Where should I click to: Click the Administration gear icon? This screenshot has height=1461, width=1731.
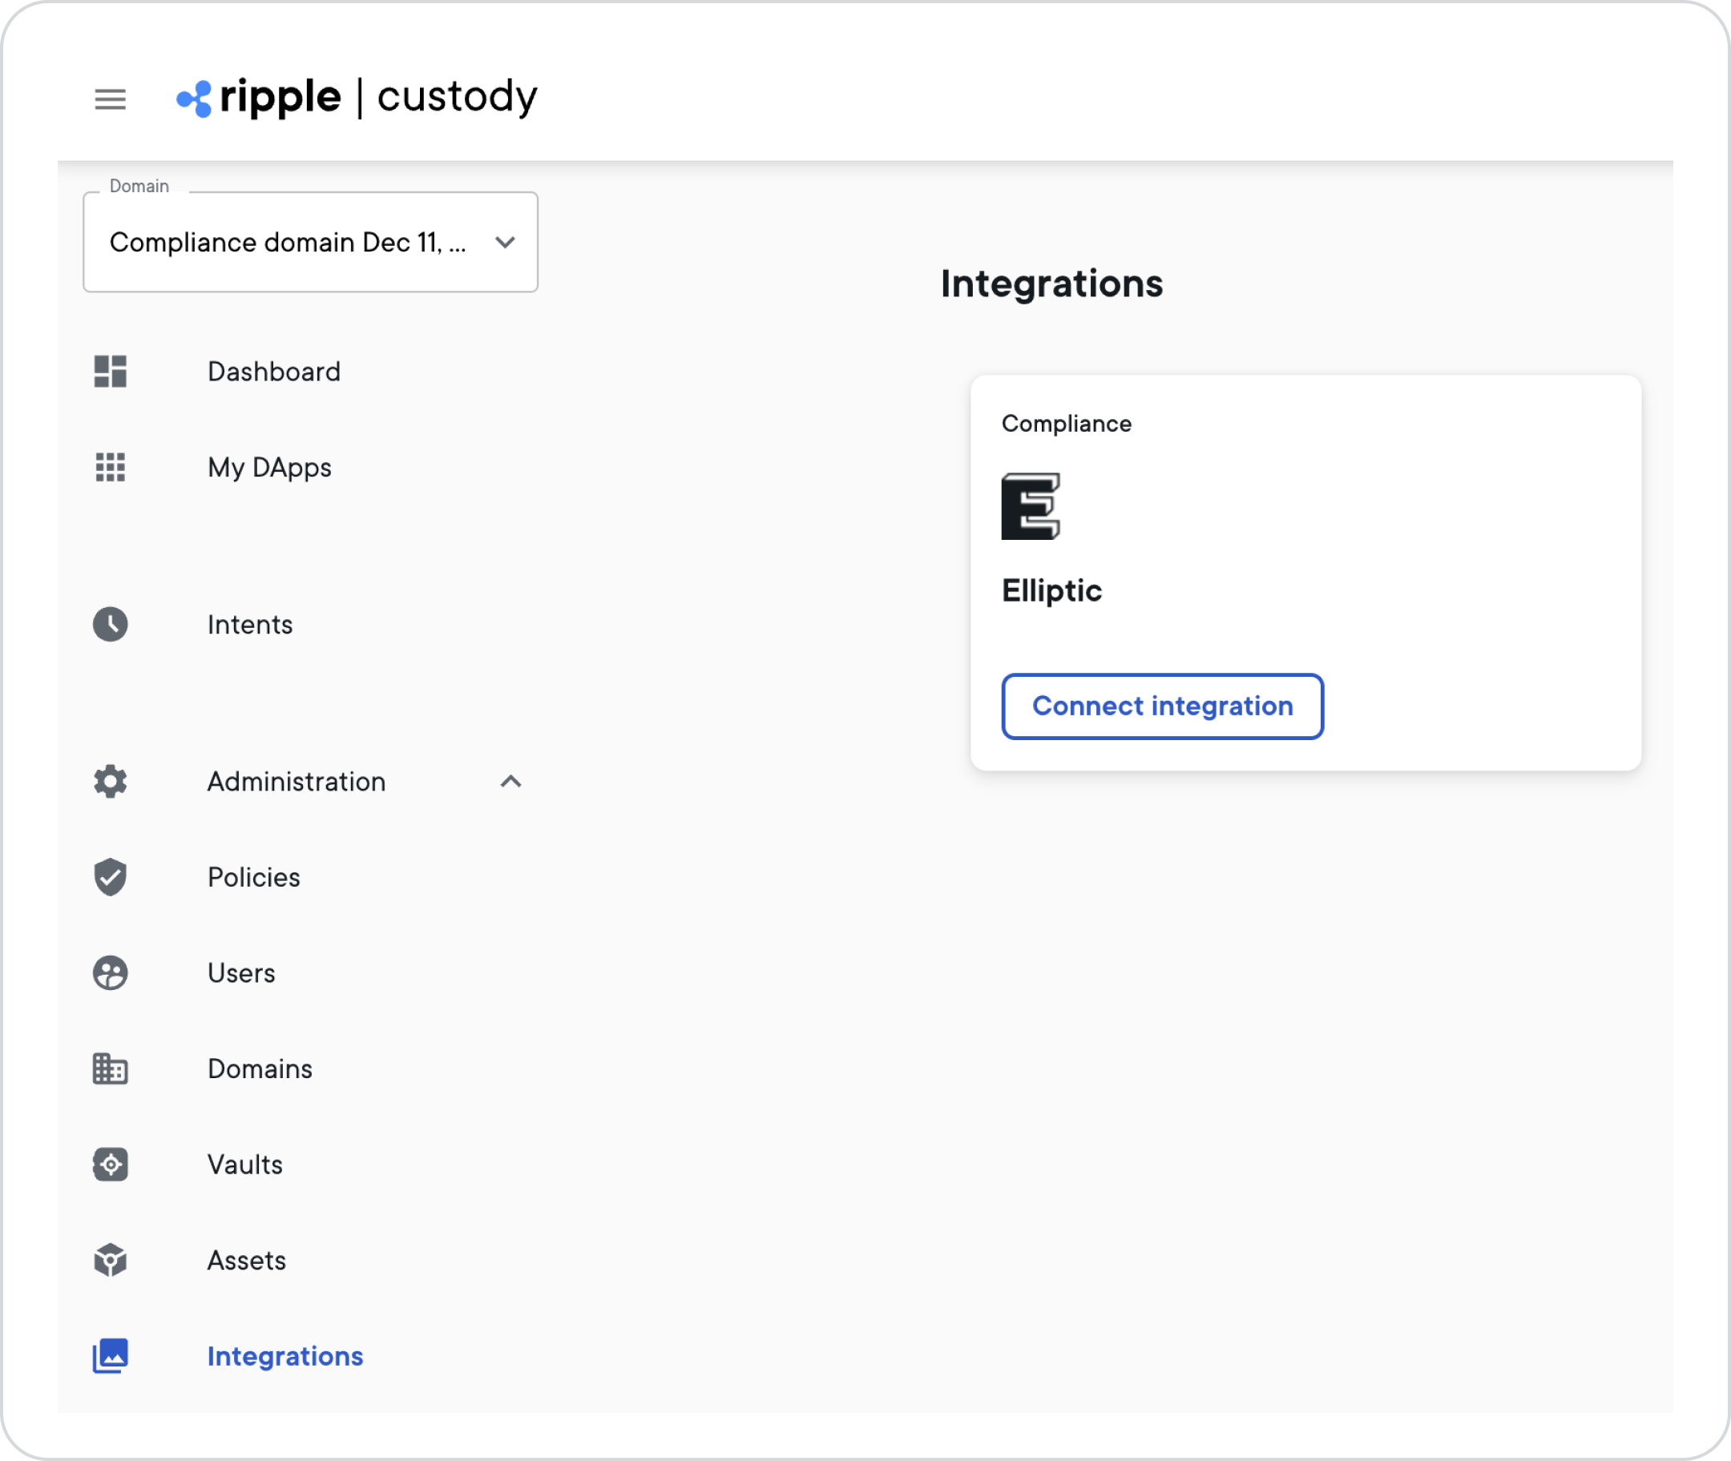click(x=111, y=782)
